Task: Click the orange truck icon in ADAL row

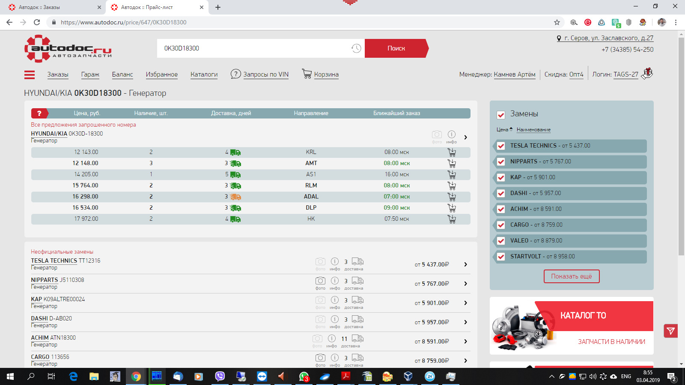Action: pyautogui.click(x=235, y=197)
